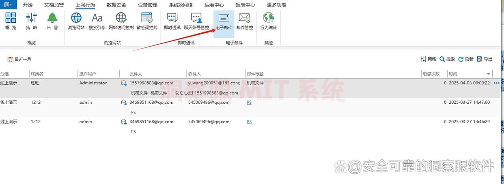Open the 行为统计 icon
Screen dimensions: 504x184
pyautogui.click(x=269, y=21)
